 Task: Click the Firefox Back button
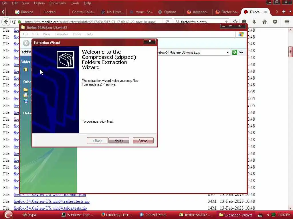tap(6, 22)
